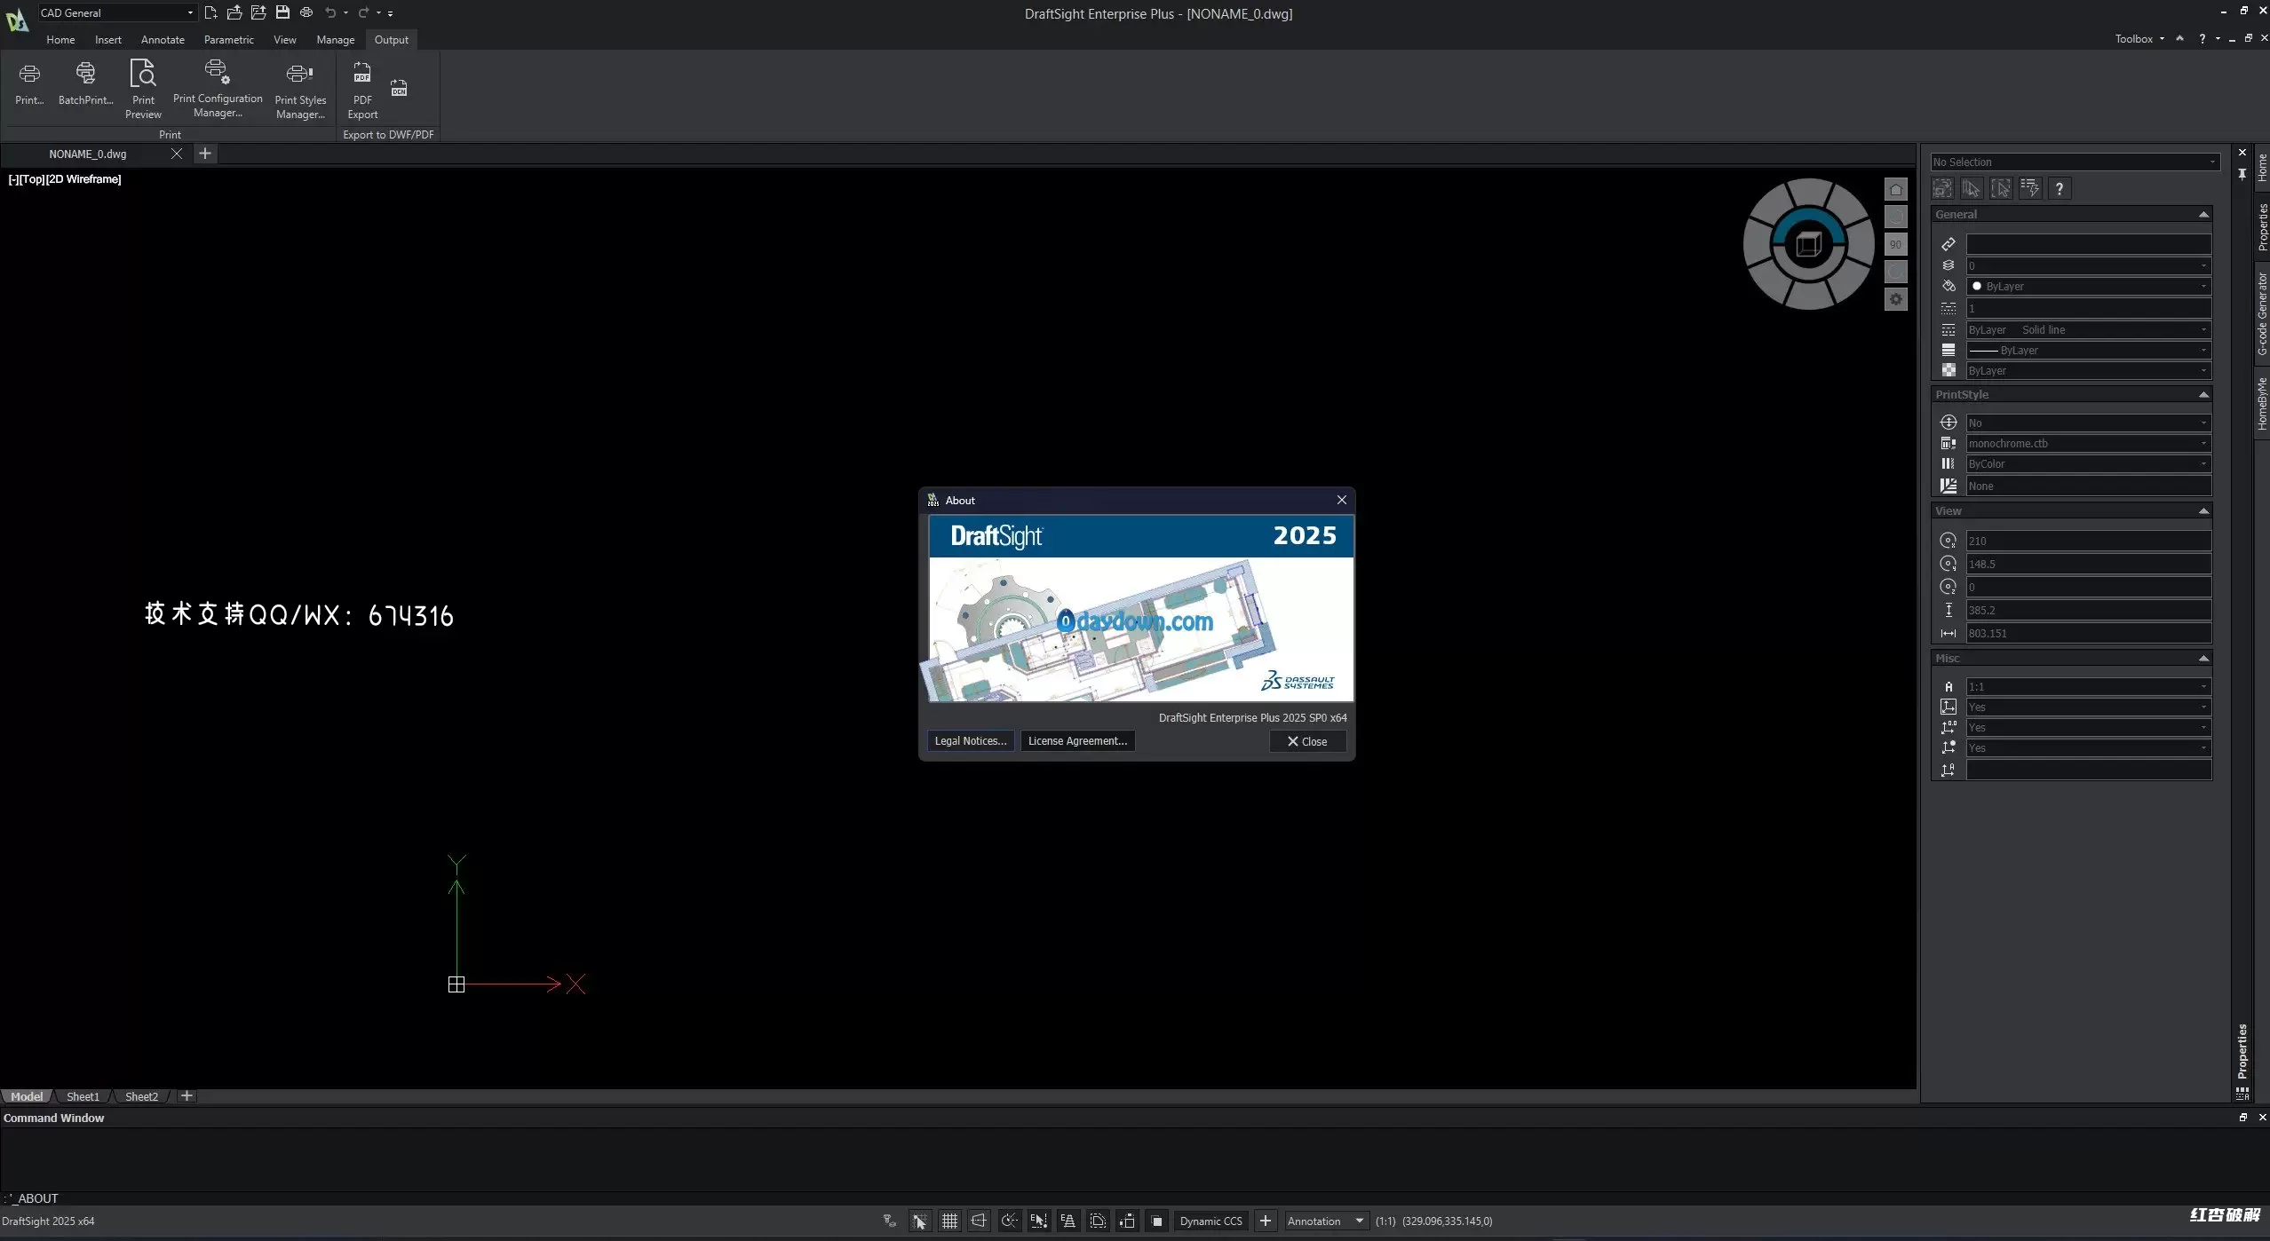Switch to the Manage ribbon tab
2270x1241 pixels.
[335, 39]
